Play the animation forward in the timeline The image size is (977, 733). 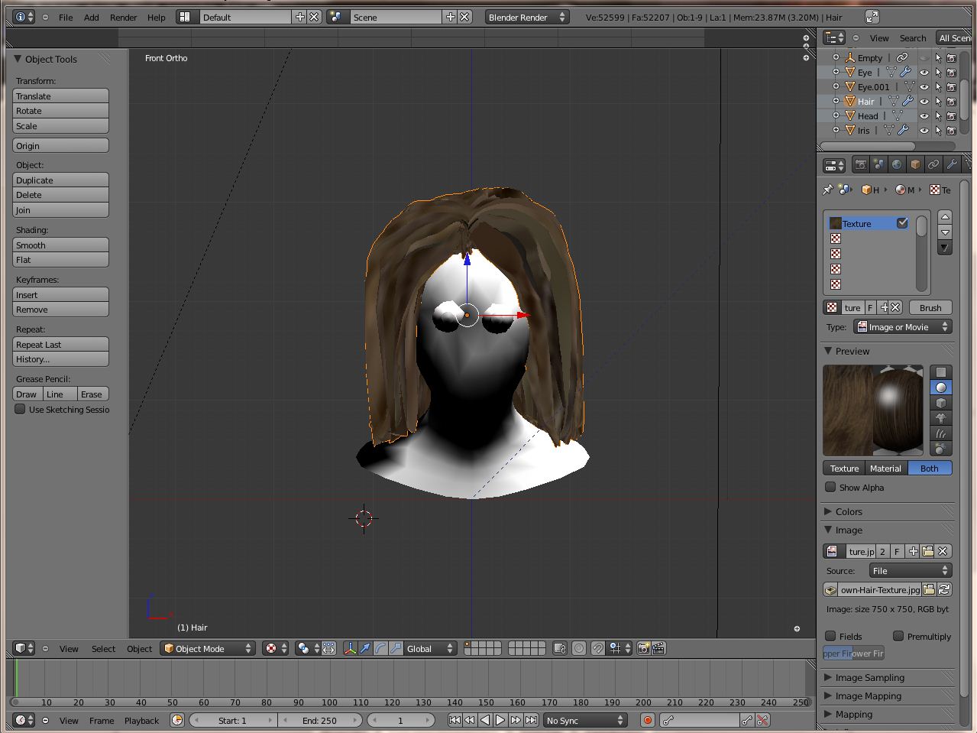(x=500, y=720)
